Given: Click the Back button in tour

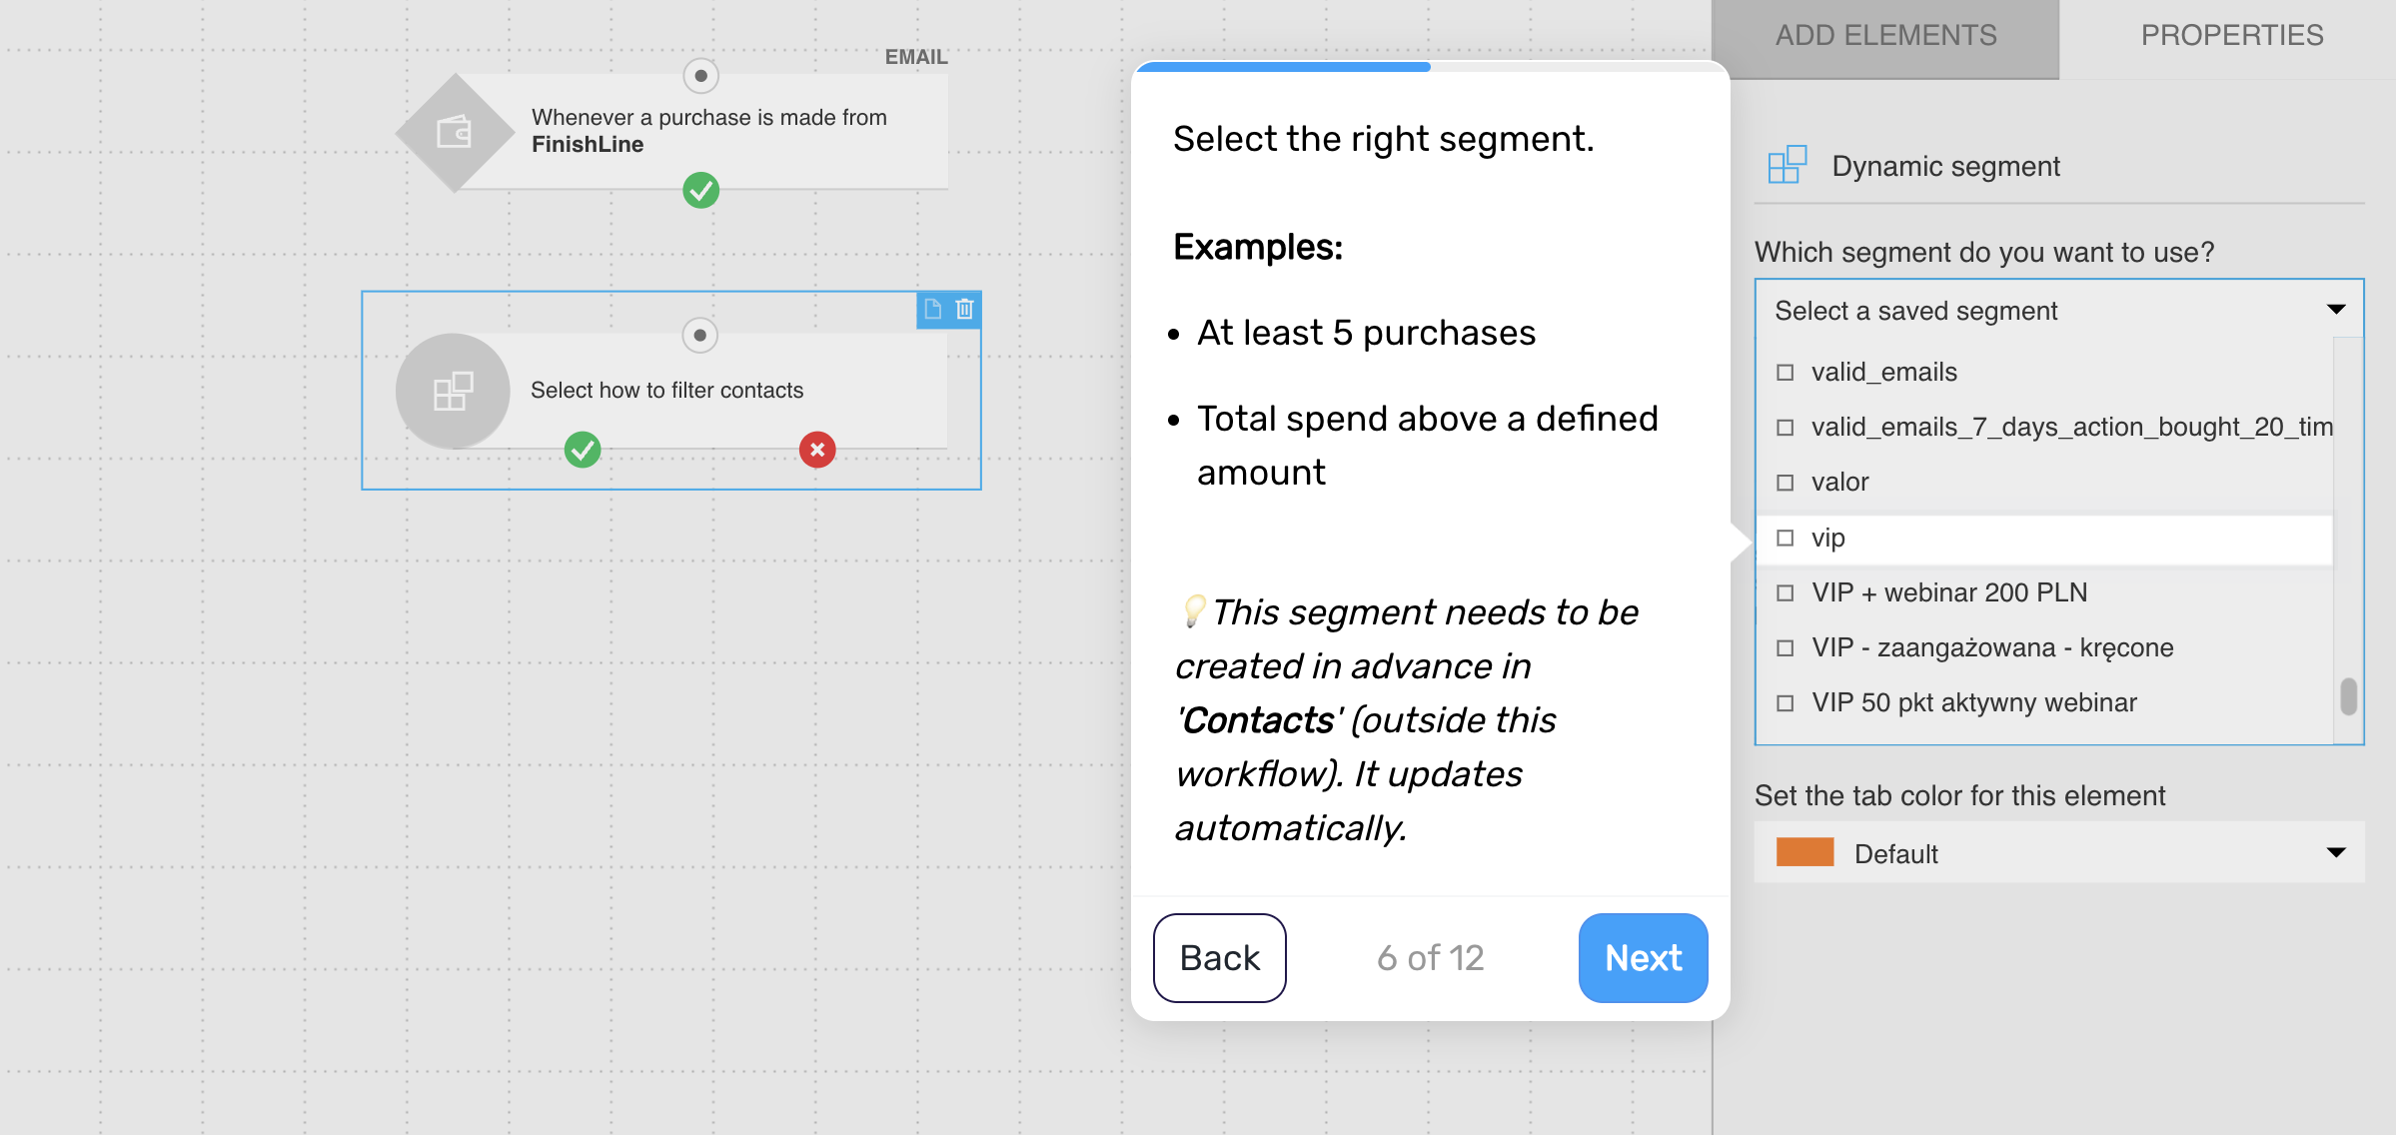Looking at the screenshot, I should click(1219, 957).
